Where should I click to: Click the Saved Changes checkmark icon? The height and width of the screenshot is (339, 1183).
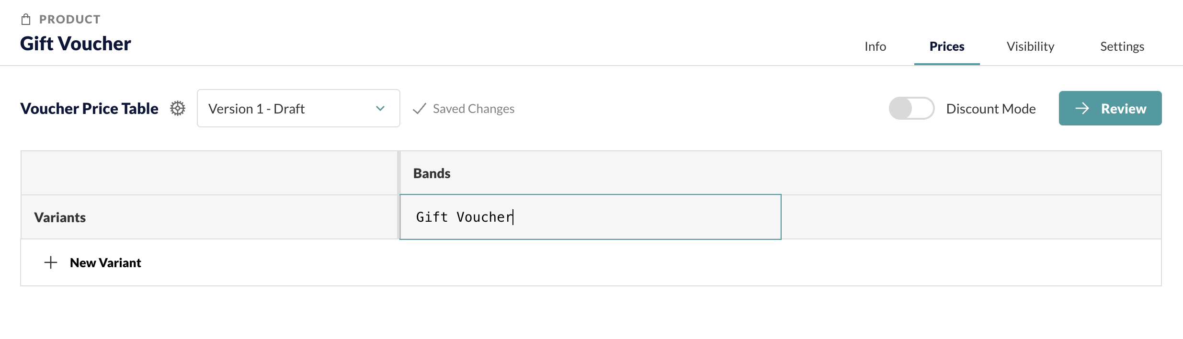(420, 109)
